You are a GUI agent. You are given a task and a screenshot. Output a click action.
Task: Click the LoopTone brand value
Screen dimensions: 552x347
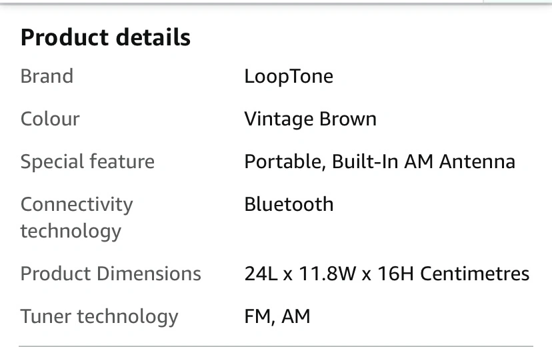(289, 77)
